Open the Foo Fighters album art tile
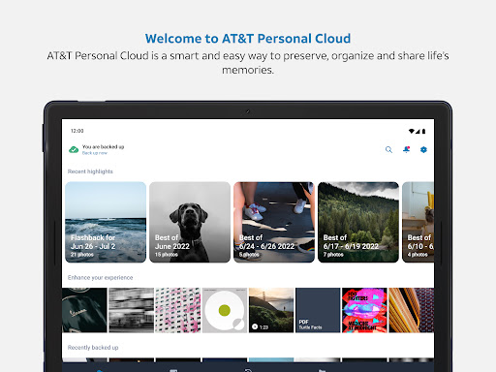This screenshot has height=372, width=496. [364, 310]
